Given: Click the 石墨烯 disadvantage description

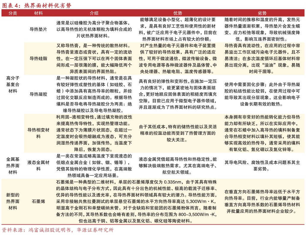Looking at the screenshot, I should click(x=262, y=202).
